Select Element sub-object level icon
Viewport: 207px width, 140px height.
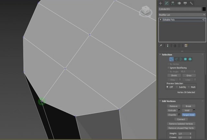pos(190,59)
